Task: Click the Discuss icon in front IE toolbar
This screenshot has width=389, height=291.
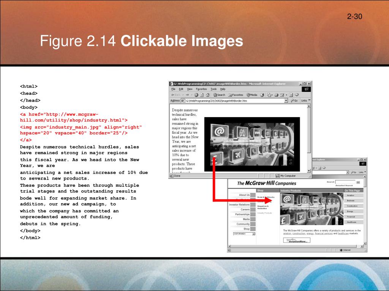Action: [x=291, y=95]
